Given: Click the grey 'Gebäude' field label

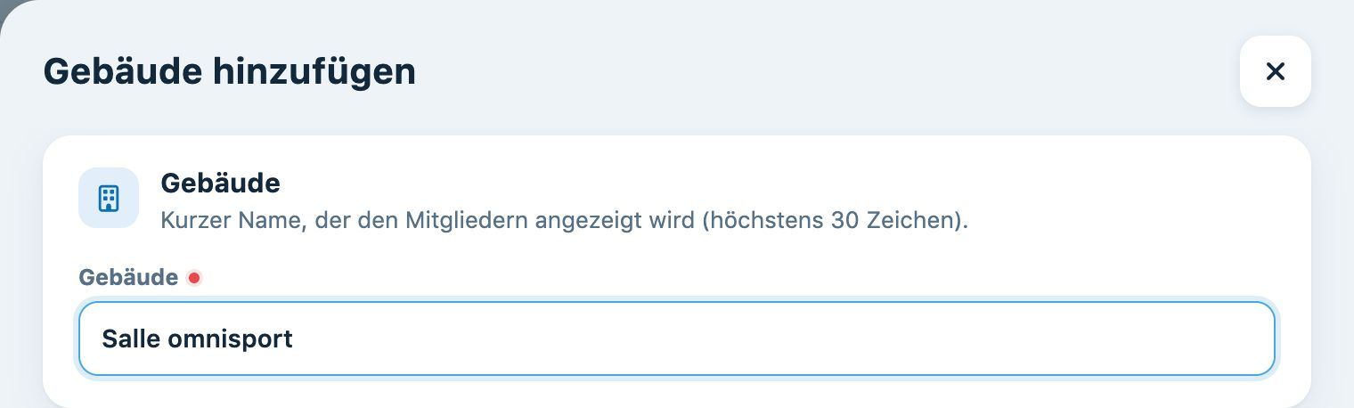Looking at the screenshot, I should coord(128,278).
